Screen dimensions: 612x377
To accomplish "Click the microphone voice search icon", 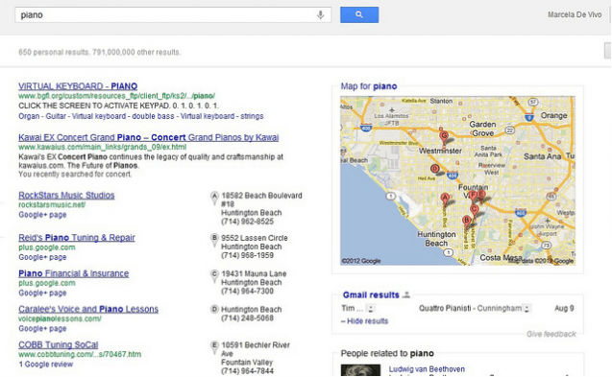I will coord(320,14).
